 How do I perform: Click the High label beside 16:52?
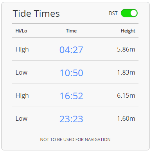tap(22, 96)
